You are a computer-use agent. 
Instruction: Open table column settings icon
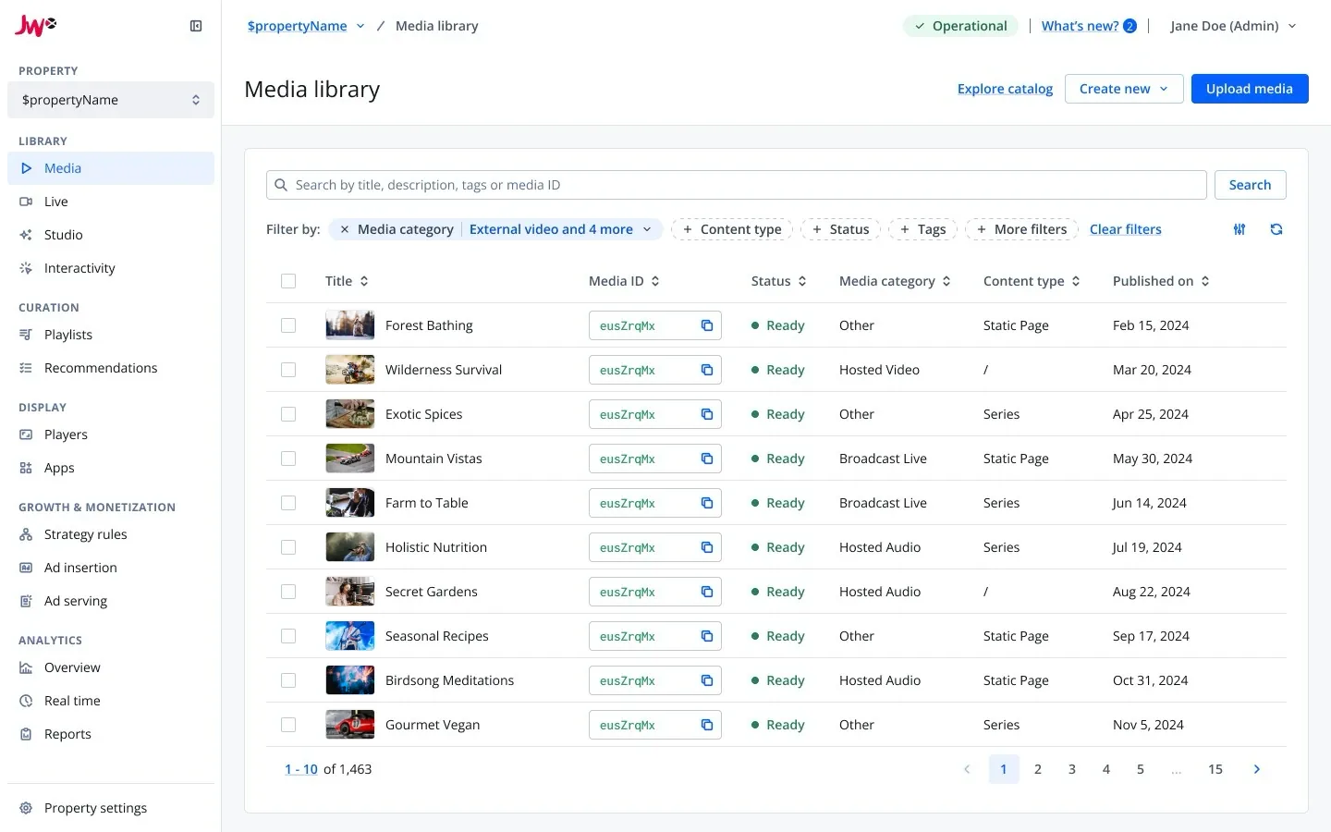click(x=1239, y=229)
